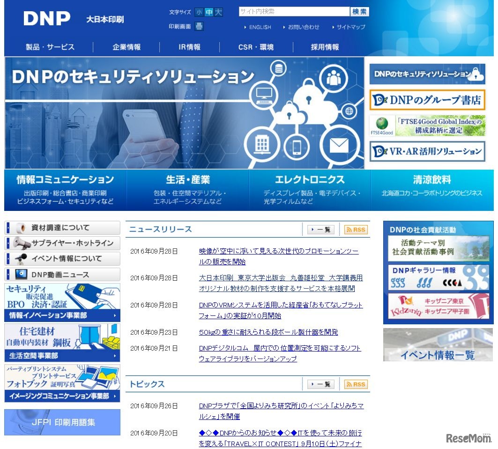Open news on 東京大学出版会 丸善雄松堂 service

[281, 283]
